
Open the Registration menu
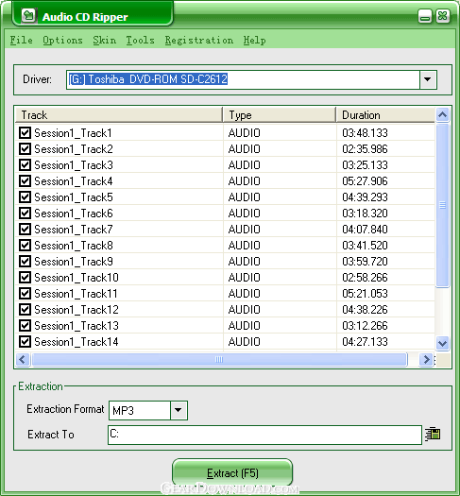pos(199,41)
